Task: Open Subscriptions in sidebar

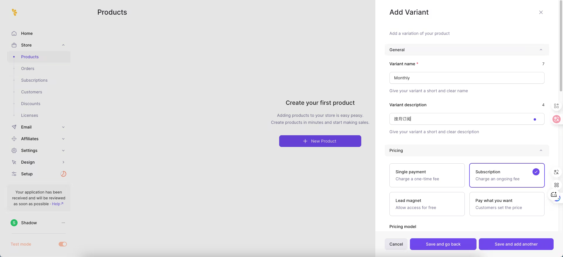Action: click(x=34, y=80)
